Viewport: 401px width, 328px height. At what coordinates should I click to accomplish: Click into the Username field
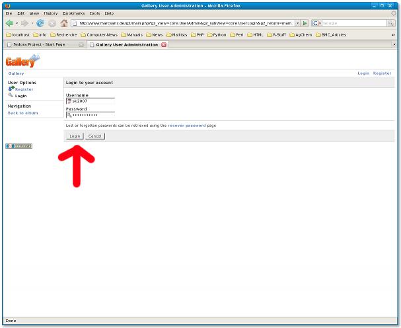92,101
